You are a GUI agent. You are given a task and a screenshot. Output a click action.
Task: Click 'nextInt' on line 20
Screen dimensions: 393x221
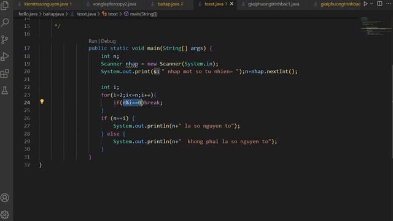(x=277, y=71)
